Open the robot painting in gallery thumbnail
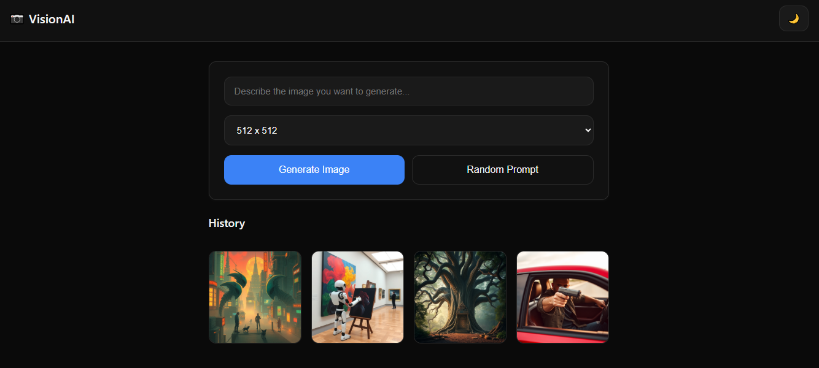Screen dimensions: 819x368 357,297
